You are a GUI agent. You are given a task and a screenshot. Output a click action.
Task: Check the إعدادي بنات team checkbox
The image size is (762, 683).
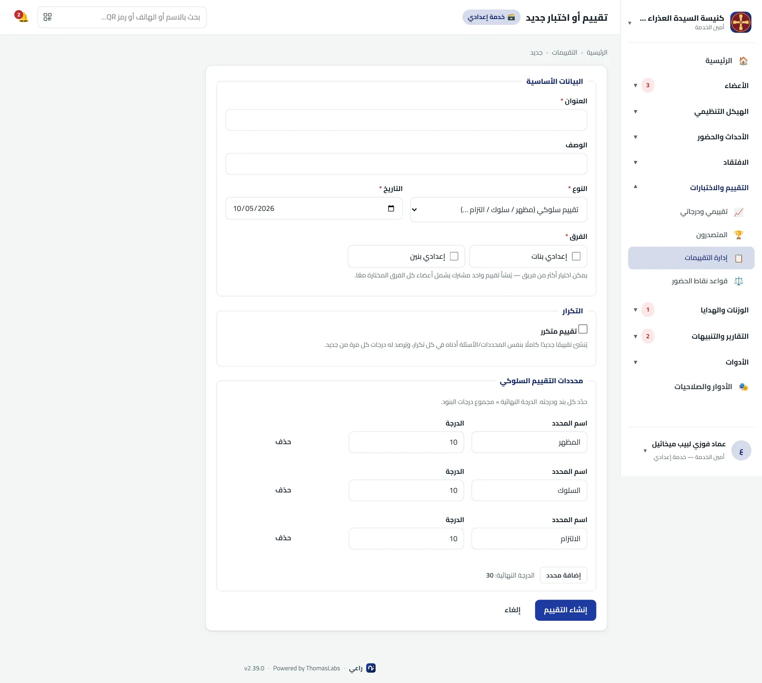(576, 256)
